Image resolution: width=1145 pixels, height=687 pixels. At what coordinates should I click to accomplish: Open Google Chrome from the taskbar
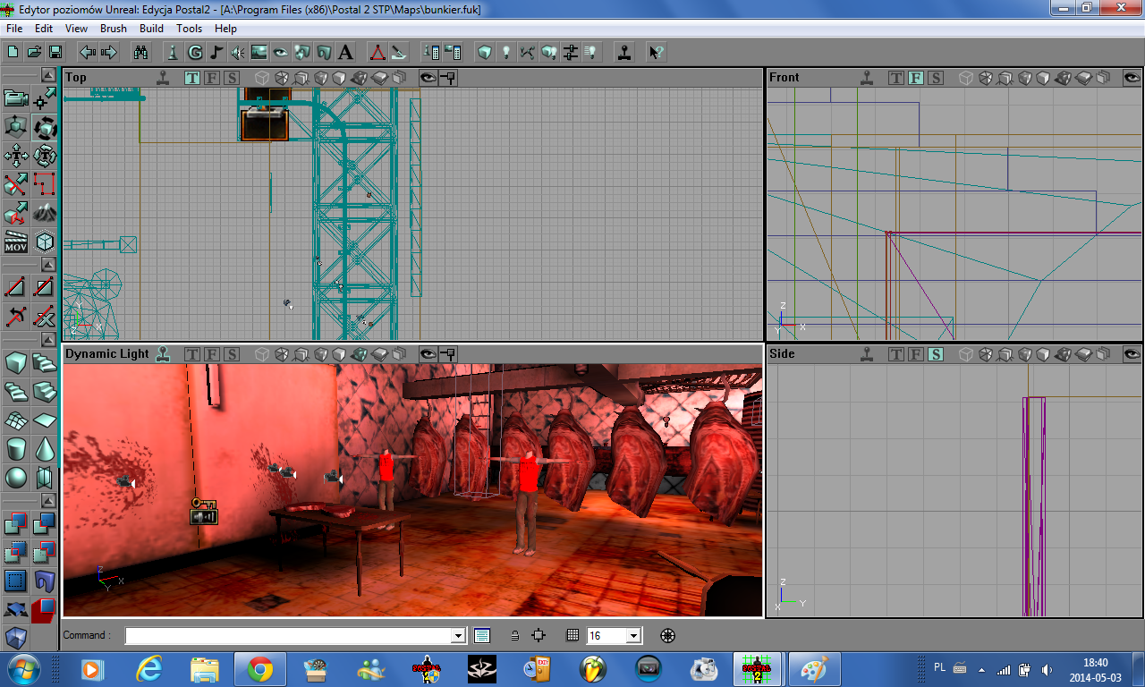point(260,669)
